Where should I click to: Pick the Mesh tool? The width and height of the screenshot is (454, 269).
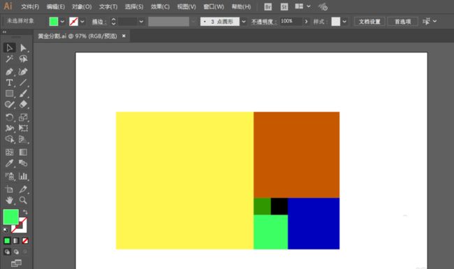tap(9, 152)
